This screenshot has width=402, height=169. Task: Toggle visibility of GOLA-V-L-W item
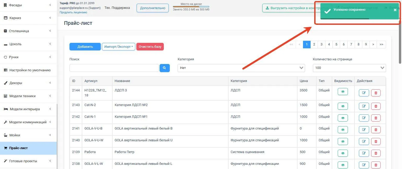pyautogui.click(x=343, y=165)
